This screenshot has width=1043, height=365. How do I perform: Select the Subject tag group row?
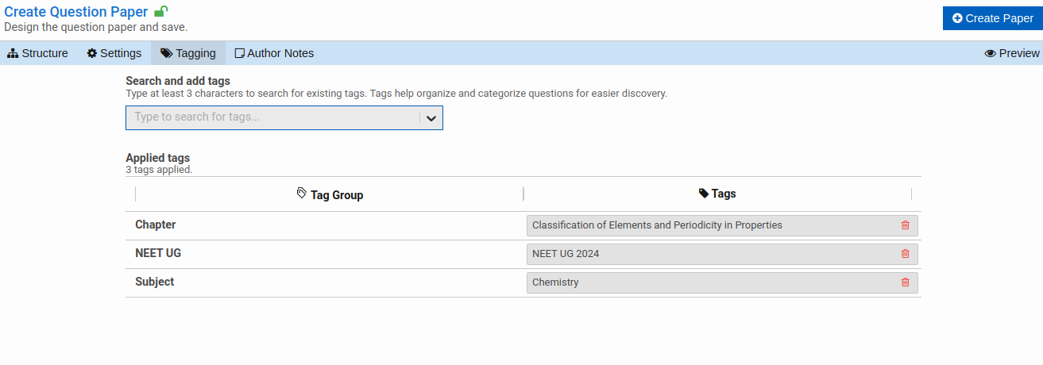click(x=155, y=282)
